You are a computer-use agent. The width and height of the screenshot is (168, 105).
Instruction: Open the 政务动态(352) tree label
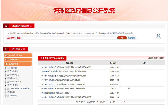point(15,78)
